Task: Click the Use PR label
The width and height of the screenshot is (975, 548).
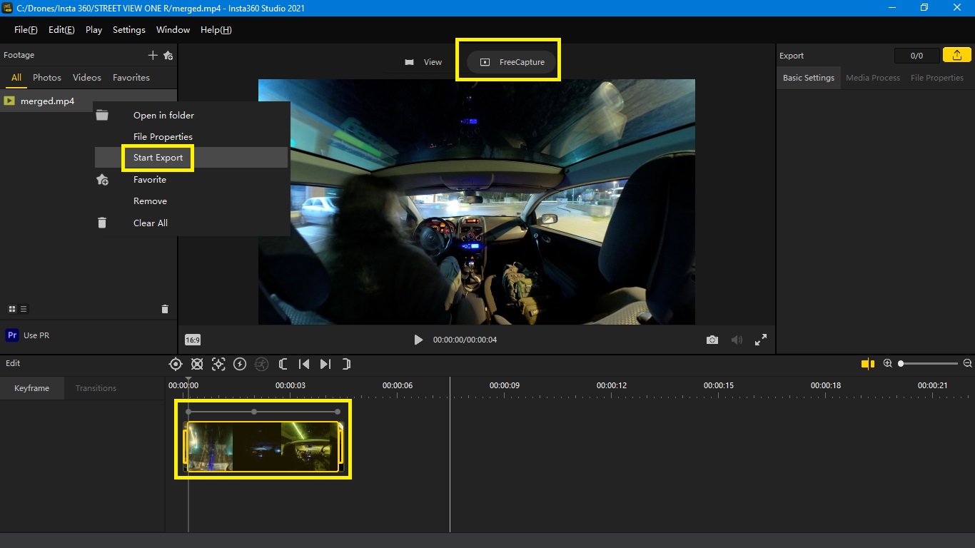Action: click(x=36, y=335)
